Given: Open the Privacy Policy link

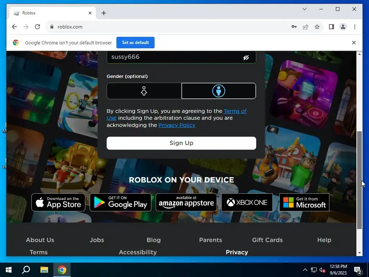Looking at the screenshot, I should click(177, 125).
